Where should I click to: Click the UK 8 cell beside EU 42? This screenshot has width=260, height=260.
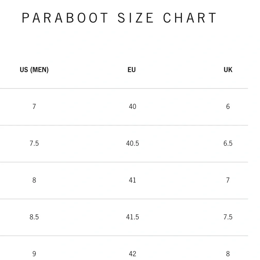click(228, 254)
